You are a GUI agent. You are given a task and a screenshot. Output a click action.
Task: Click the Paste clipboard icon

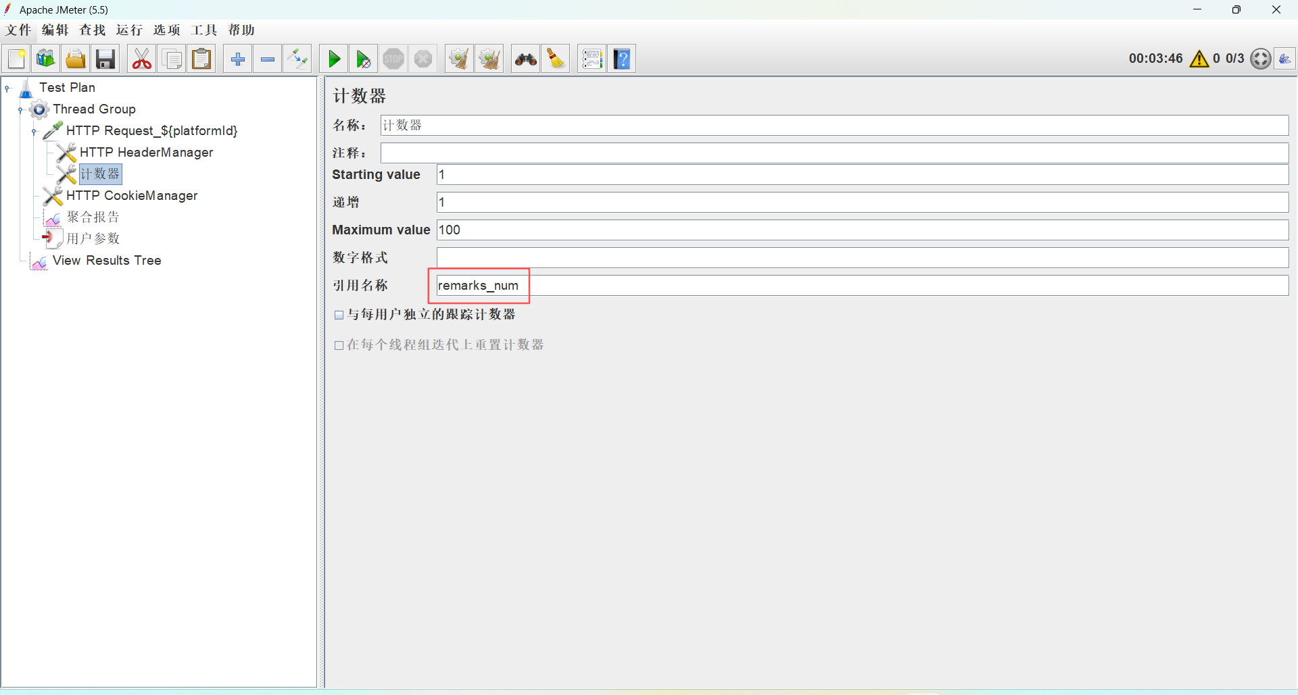(201, 59)
